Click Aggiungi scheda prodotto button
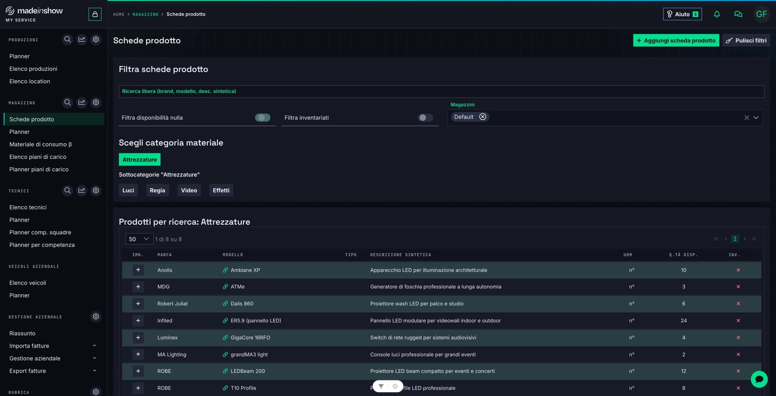 (x=676, y=40)
